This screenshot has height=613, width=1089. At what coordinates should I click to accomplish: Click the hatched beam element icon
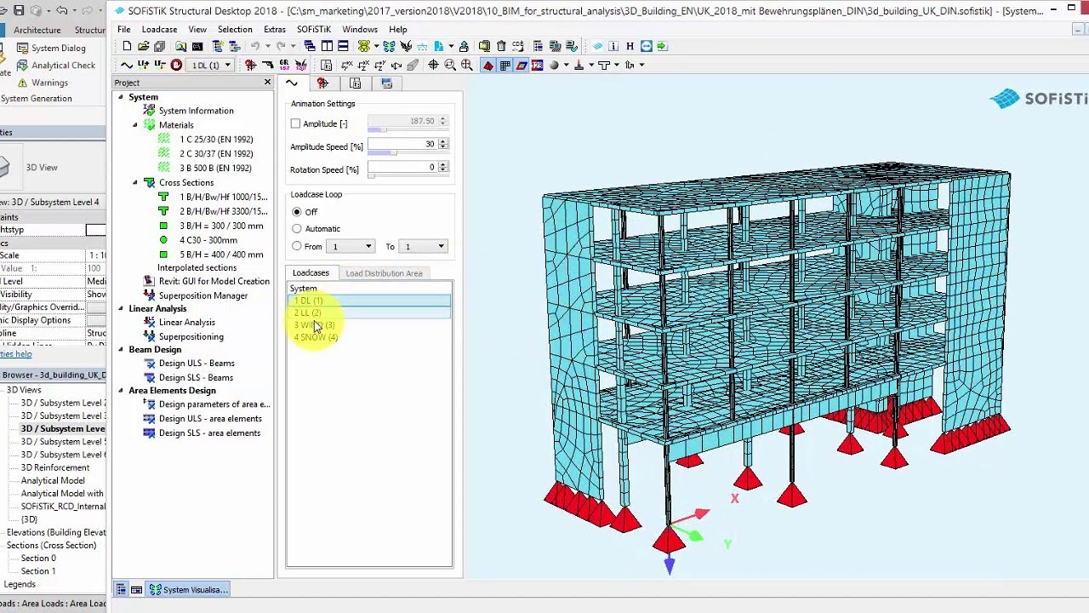(413, 65)
